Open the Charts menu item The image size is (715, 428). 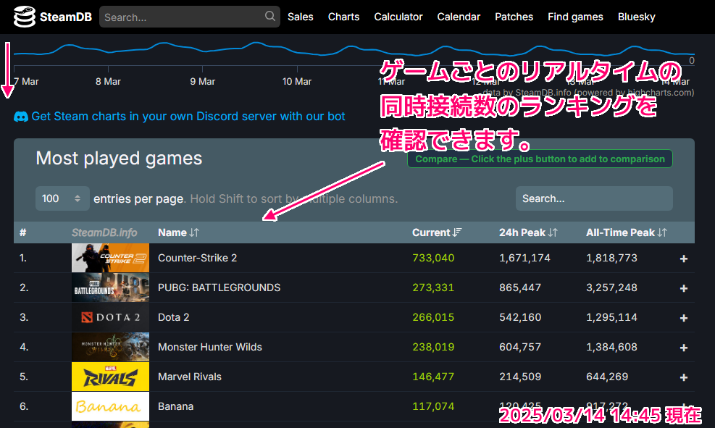pyautogui.click(x=344, y=17)
